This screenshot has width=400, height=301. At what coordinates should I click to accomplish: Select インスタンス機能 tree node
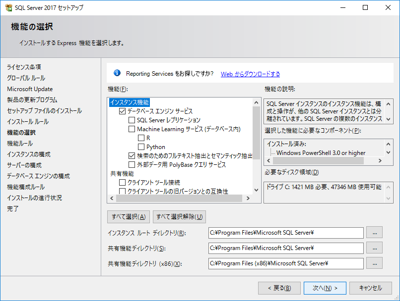coord(130,102)
